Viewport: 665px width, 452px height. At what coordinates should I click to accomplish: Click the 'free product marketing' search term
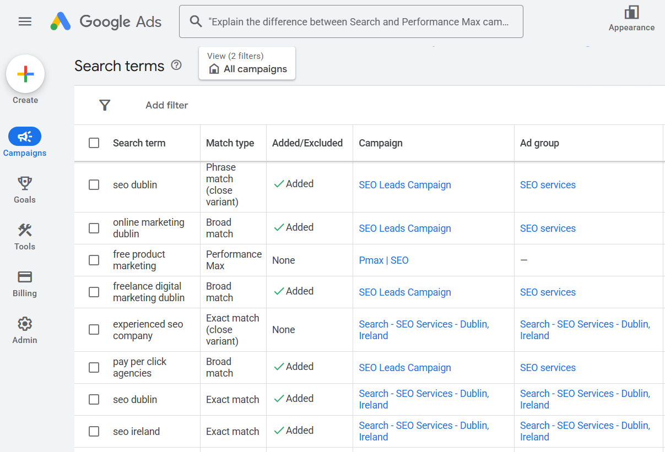(x=139, y=260)
